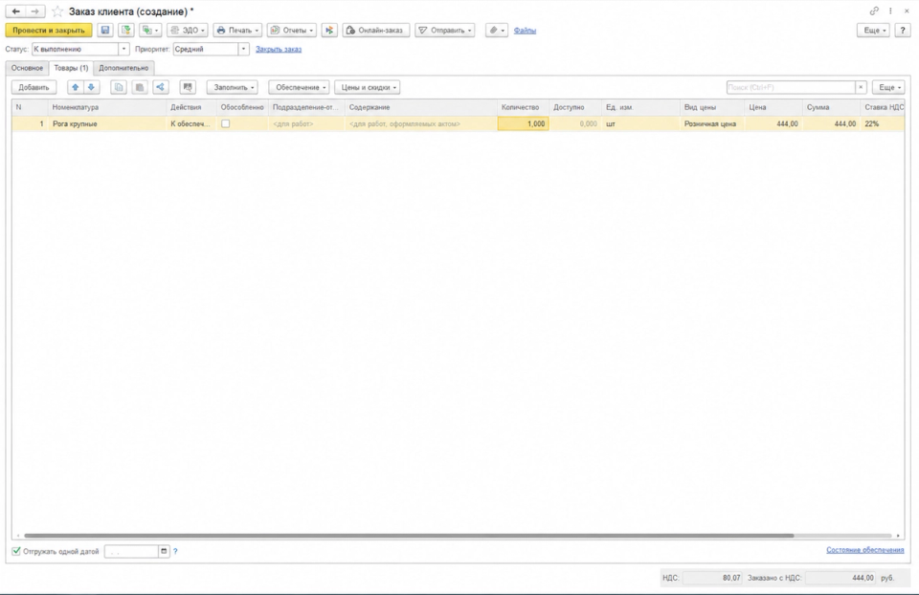Open help with the question mark button
919x595 pixels.
tap(903, 30)
